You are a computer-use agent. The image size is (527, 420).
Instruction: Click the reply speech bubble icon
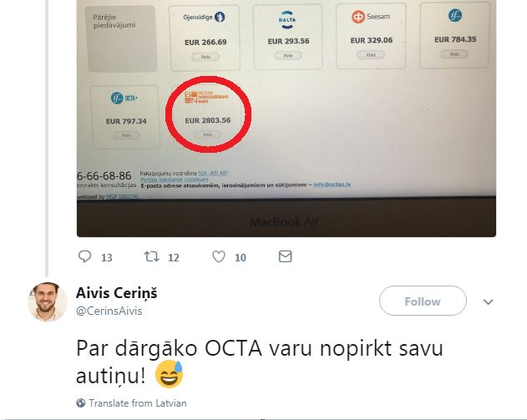click(x=84, y=256)
